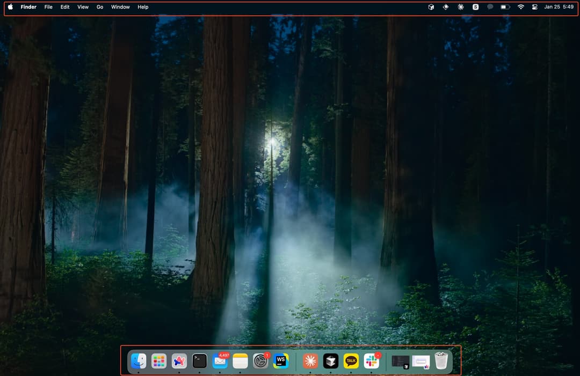Open the Window menu

coord(121,7)
